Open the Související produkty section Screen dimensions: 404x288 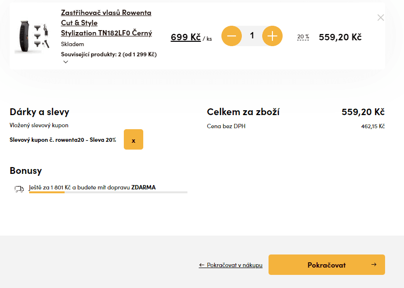tap(109, 54)
